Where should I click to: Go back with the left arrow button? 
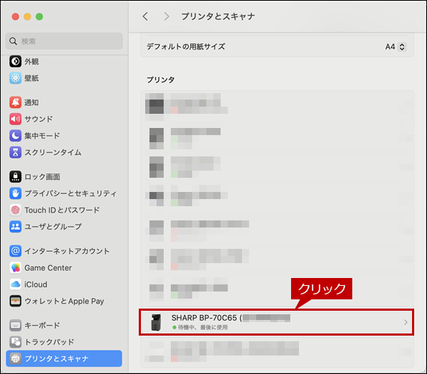[146, 16]
